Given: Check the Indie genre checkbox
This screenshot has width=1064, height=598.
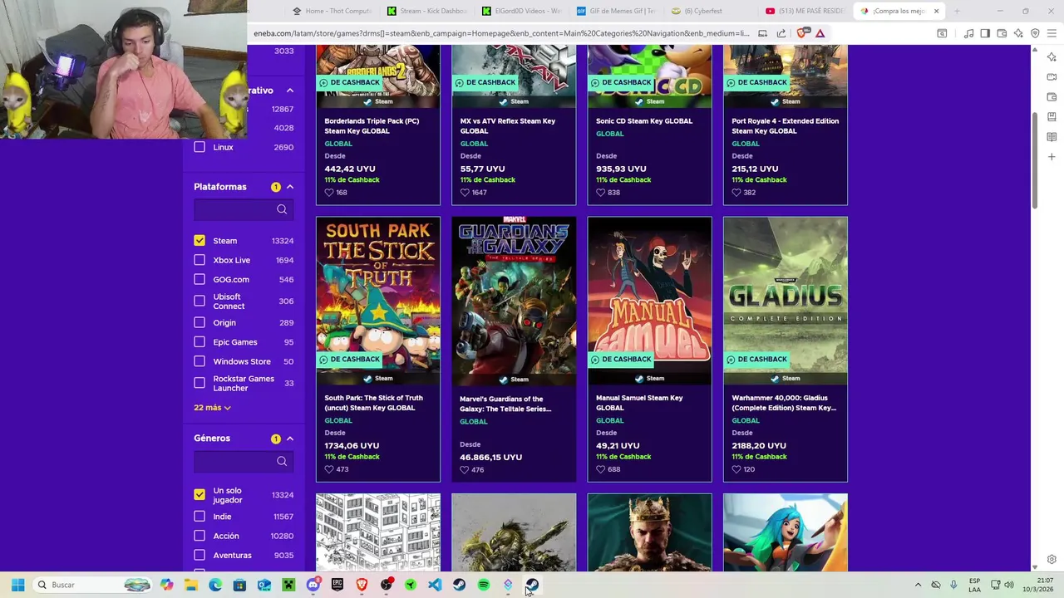Looking at the screenshot, I should [199, 517].
